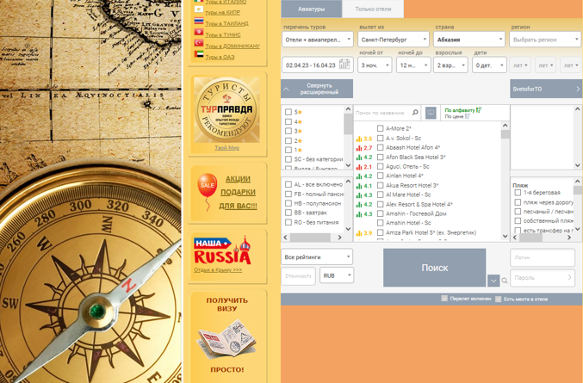This screenshot has height=383, width=583.
Task: Switch to the Только отели tab
Action: tap(373, 9)
